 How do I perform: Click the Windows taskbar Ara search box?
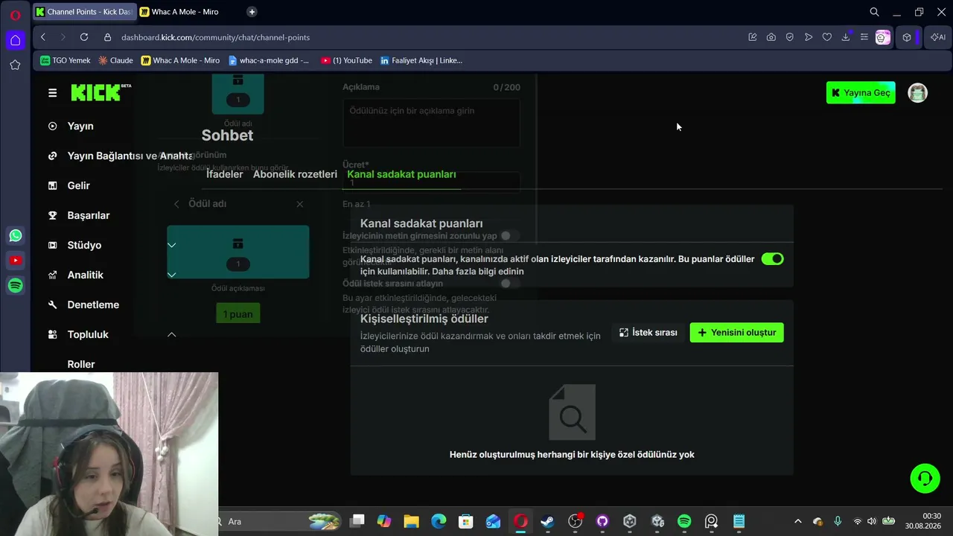point(280,521)
